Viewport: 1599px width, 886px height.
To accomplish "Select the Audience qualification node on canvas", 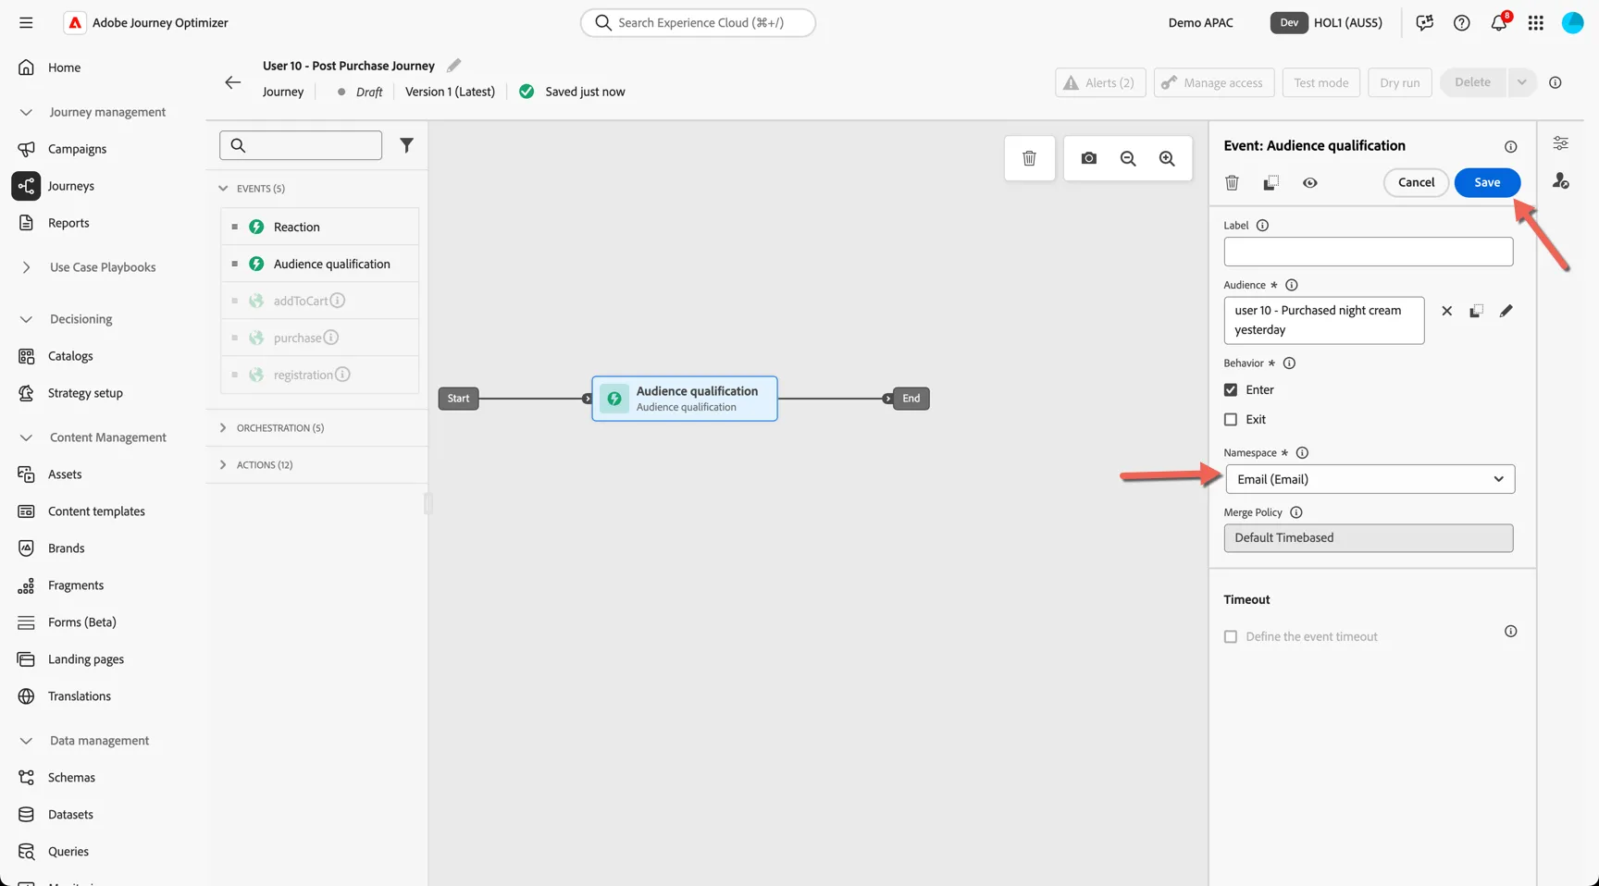I will tap(685, 399).
